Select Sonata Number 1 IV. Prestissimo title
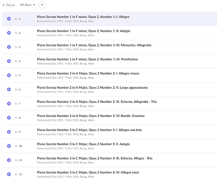Screen dimensions: 217x181 coord(87,59)
